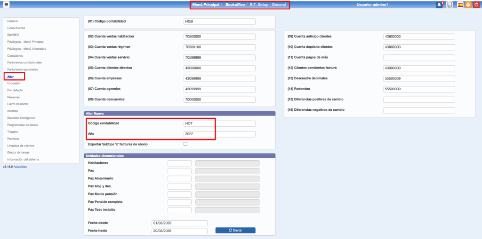Toggle Exportar Subtipo 'x' facturas de abono checkbox
Image resolution: width=482 pixels, height=239 pixels.
(x=185, y=144)
